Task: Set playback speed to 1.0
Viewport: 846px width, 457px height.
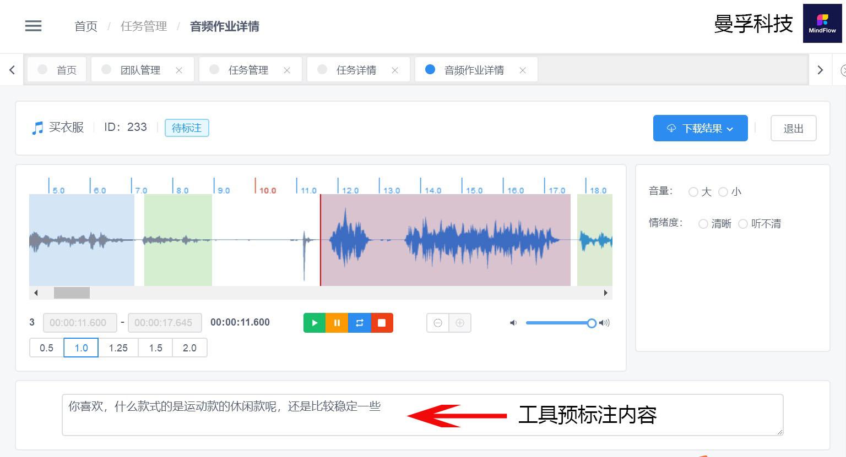Action: (81, 348)
